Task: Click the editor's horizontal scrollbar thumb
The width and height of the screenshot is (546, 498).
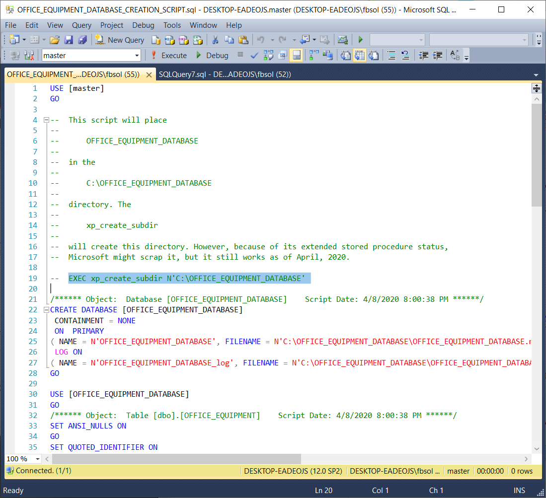Action: (176, 459)
